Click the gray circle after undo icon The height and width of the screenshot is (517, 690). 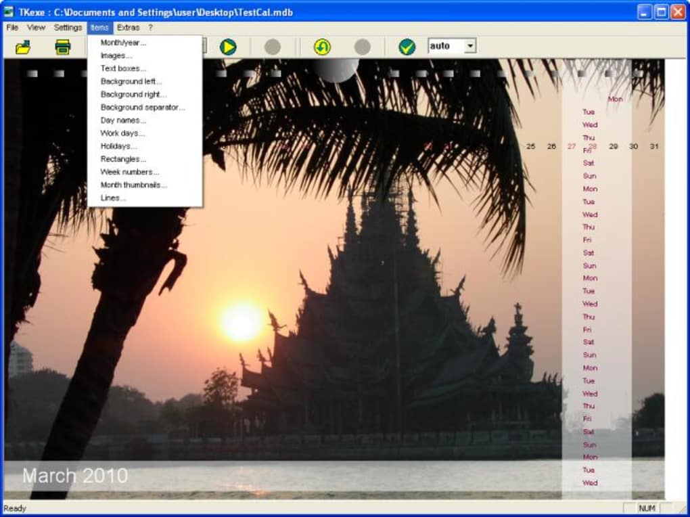(362, 47)
